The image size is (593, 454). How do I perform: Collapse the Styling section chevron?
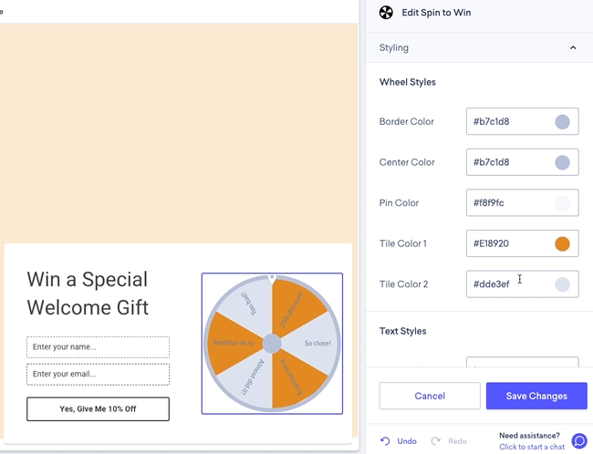(573, 47)
